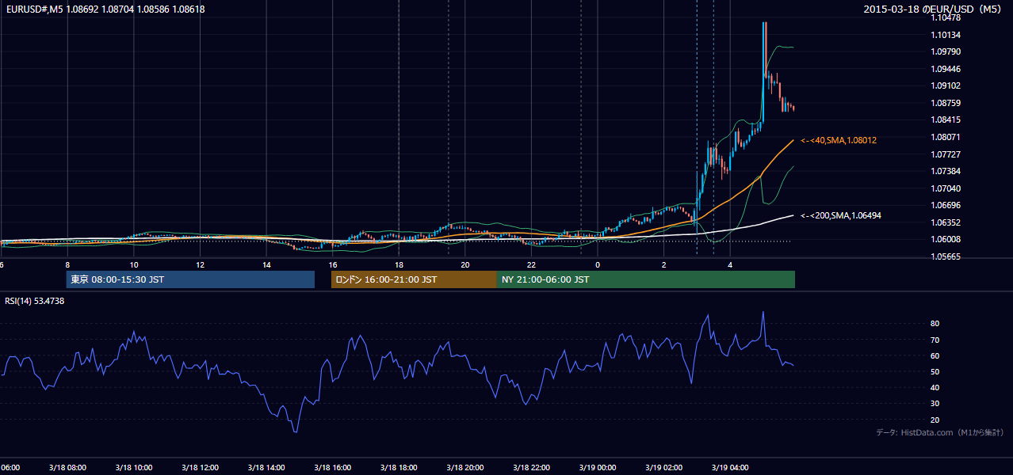Screen dimensions: 1013x475
Task: Click RSI scale value 20
Action: (x=935, y=420)
